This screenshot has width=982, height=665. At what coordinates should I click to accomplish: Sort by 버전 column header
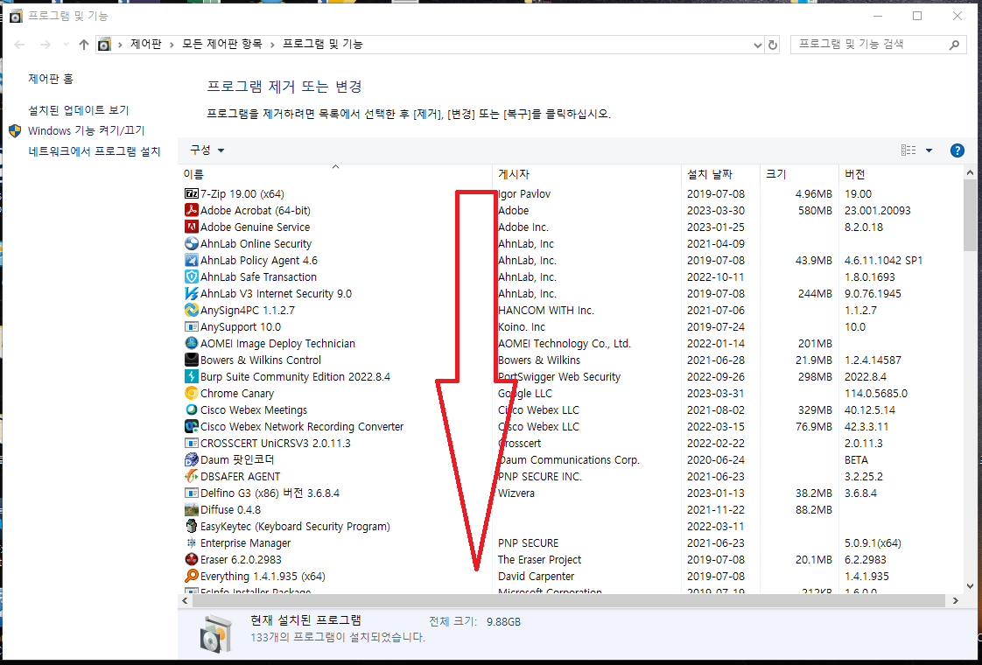click(x=900, y=174)
